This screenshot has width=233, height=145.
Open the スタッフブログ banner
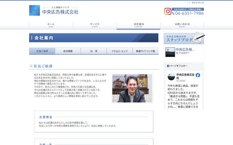point(184,38)
